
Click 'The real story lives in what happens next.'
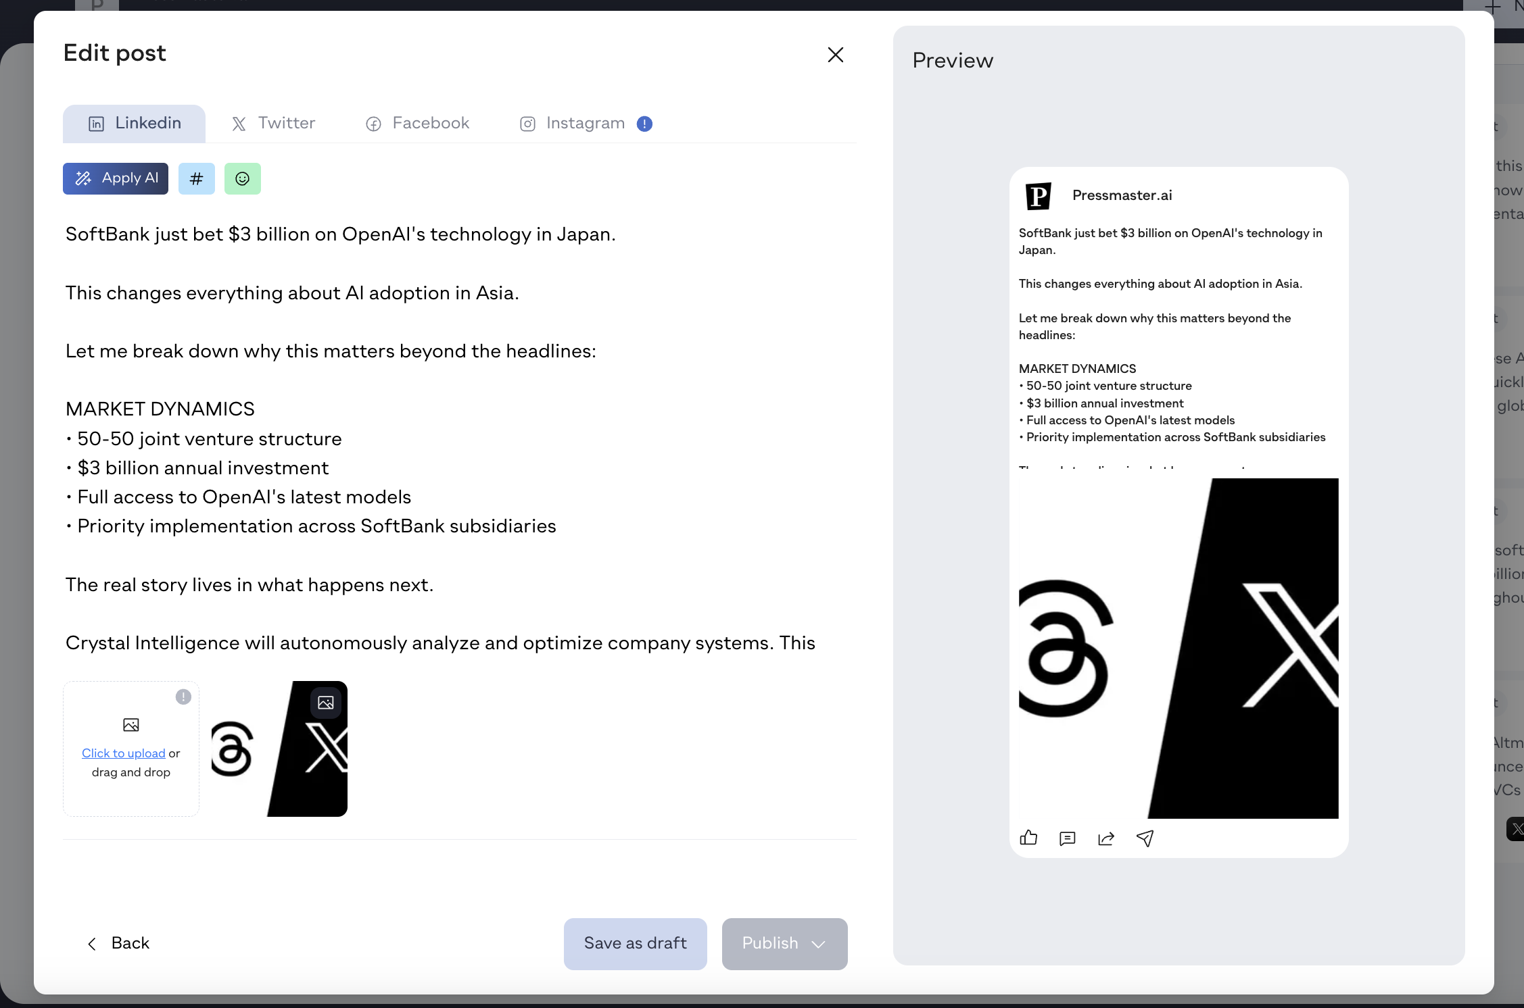click(x=249, y=585)
